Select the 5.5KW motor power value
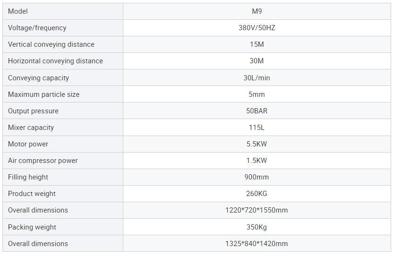394x256 pixels. [257, 144]
